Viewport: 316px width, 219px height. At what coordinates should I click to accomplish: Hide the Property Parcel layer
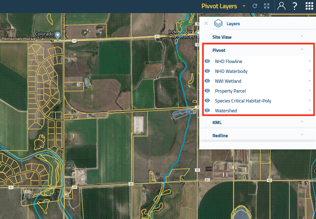[207, 91]
